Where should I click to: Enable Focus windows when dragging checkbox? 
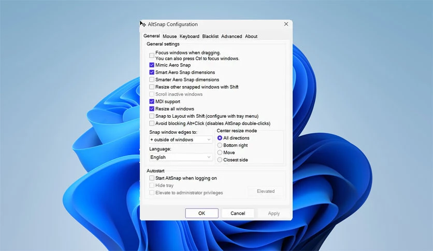coord(152,55)
